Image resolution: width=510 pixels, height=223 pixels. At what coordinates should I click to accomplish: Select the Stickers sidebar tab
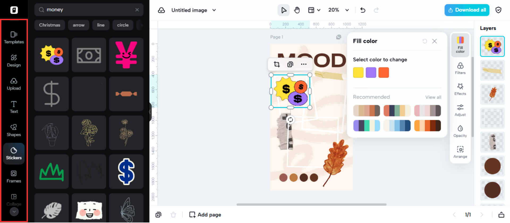[14, 154]
